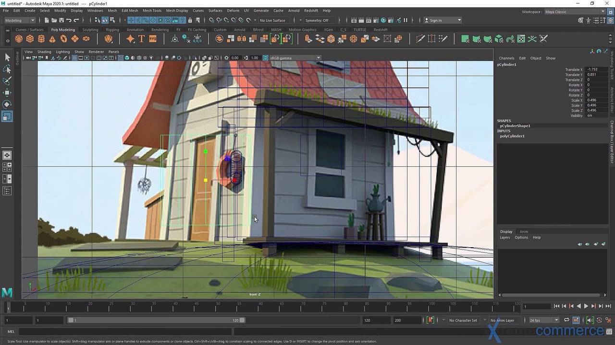Click the Multi-Cut tool shelf icon
Screen dimensions: 615x345
420,39
